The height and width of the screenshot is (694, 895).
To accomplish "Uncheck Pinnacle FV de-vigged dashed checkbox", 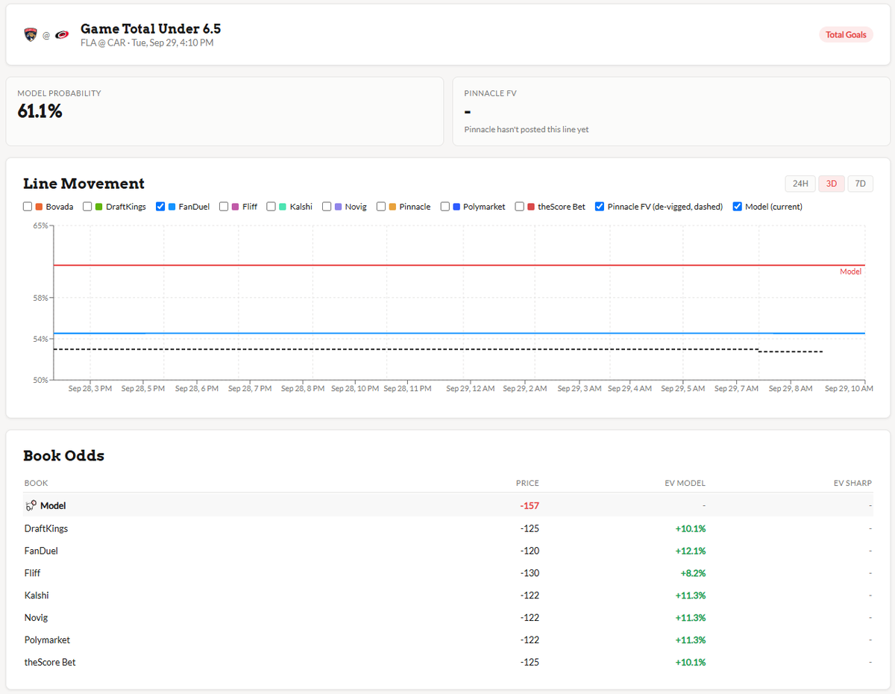I will tap(600, 207).
